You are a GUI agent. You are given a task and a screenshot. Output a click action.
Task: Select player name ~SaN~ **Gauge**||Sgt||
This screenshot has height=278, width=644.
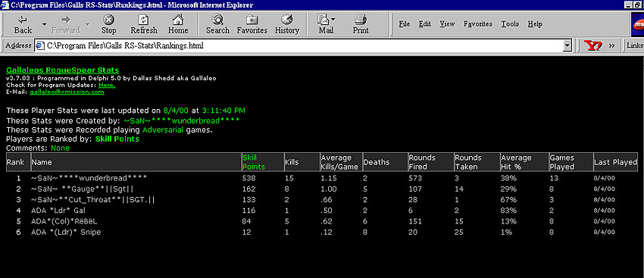click(x=82, y=189)
